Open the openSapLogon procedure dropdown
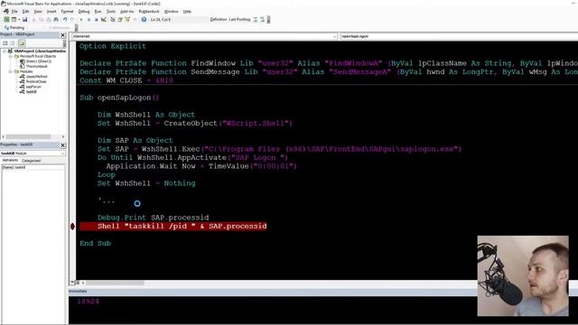Viewport: 578px width, 325px height. click(x=458, y=36)
